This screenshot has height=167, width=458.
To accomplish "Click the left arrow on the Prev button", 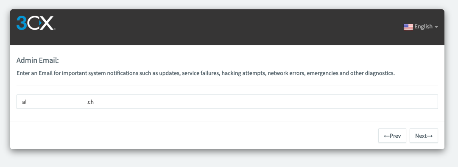I will [x=387, y=136].
